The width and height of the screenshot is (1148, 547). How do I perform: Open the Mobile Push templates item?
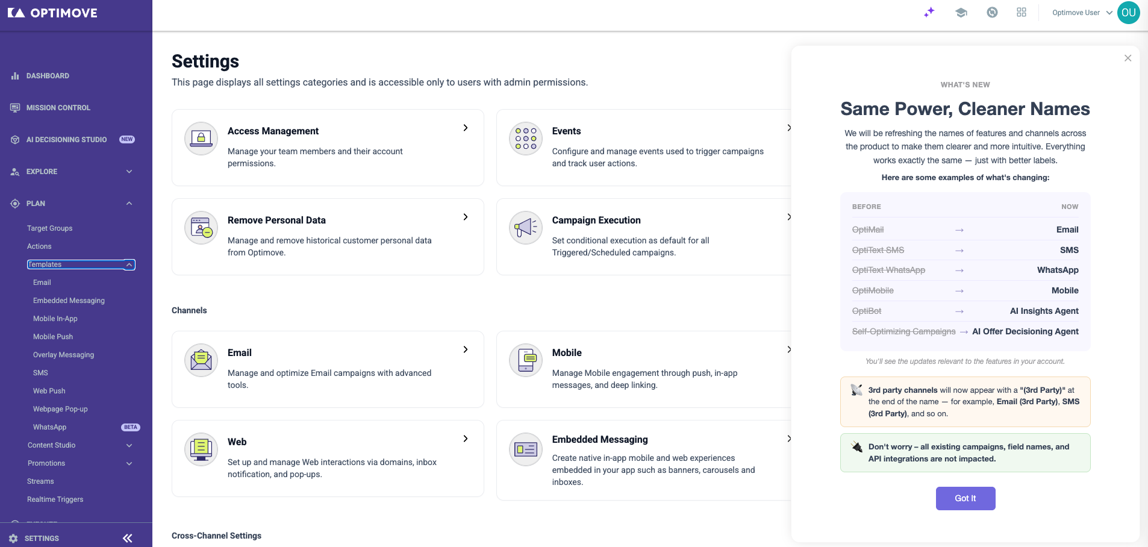pos(53,337)
